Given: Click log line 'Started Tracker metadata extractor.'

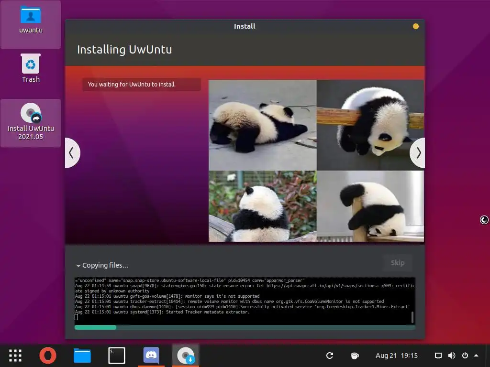Looking at the screenshot, I should click(x=208, y=312).
